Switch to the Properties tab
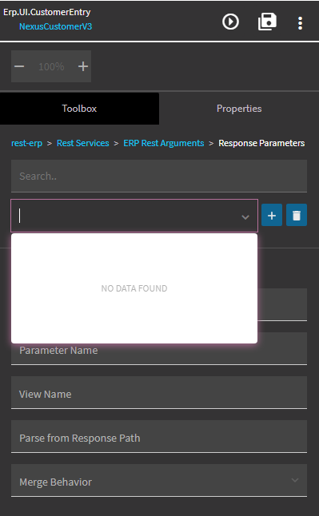Screen dimensions: 319x516 pyautogui.click(x=239, y=109)
